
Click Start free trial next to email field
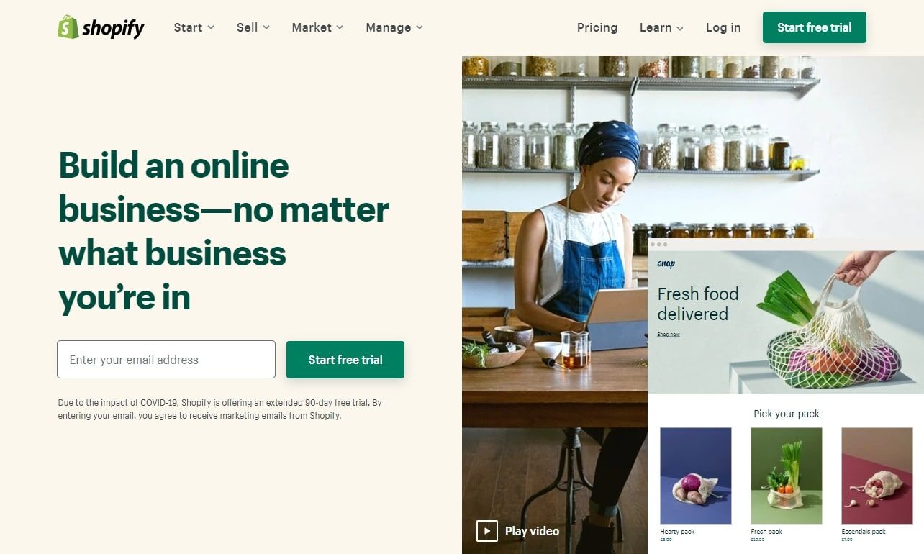tap(345, 360)
